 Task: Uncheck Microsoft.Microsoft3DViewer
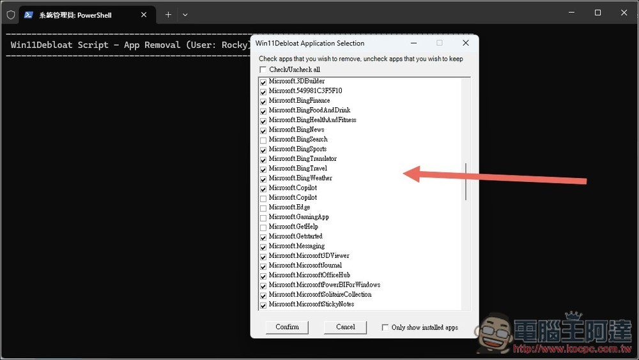[263, 257]
